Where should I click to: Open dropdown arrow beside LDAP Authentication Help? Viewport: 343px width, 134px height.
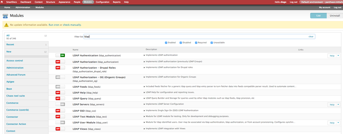pyautogui.click(x=339, y=56)
